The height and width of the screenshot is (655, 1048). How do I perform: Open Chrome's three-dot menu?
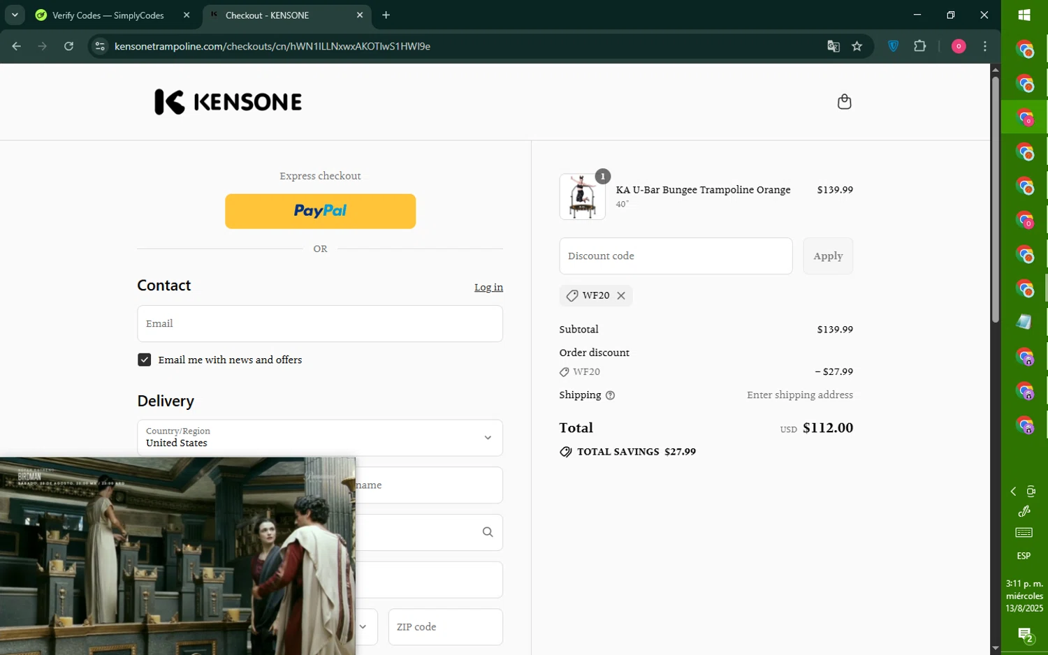tap(985, 46)
